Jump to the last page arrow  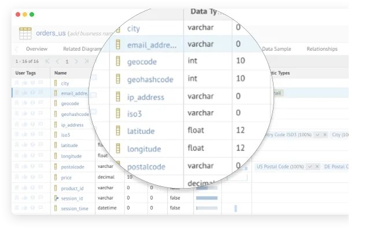[87, 61]
